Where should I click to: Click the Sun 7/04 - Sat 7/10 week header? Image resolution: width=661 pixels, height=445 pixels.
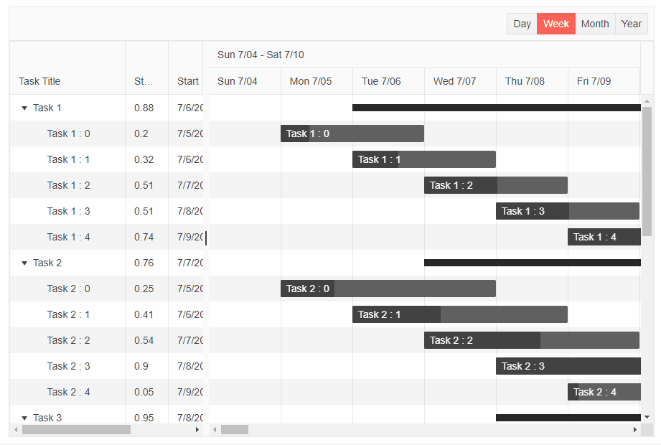click(260, 55)
